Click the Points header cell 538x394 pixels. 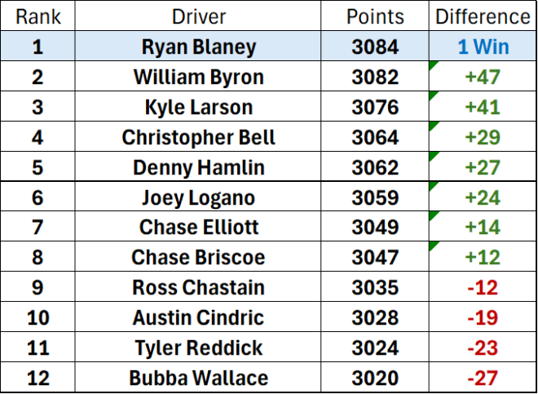[x=375, y=17]
